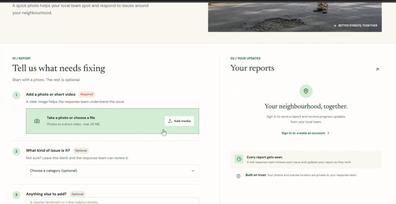
Task: Click the step 2 number badge
Action: (16, 151)
